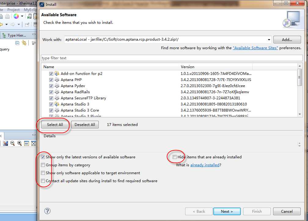This screenshot has width=308, height=221.
Task: Click the Name column header
Action: pos(110,67)
